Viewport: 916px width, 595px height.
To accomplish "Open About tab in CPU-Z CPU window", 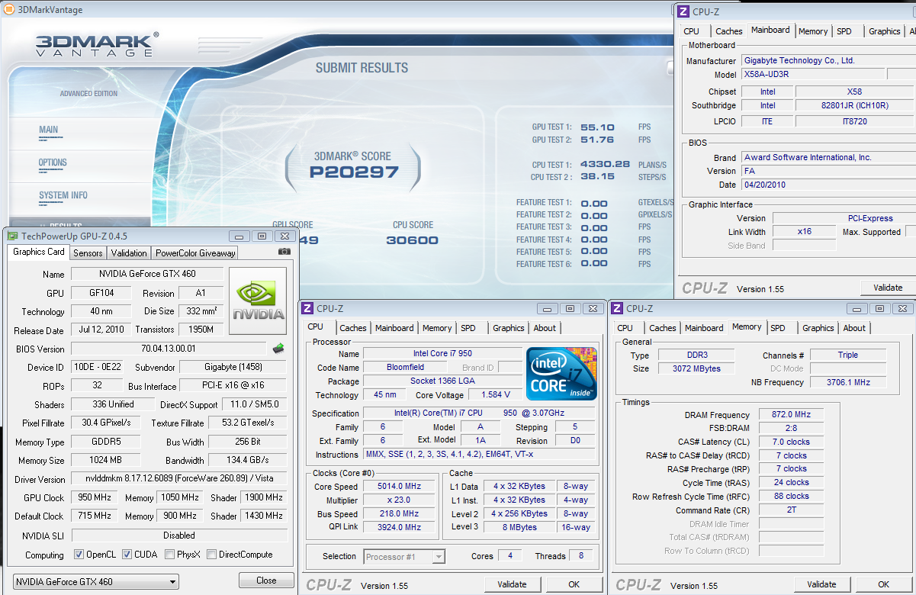I will [x=545, y=328].
